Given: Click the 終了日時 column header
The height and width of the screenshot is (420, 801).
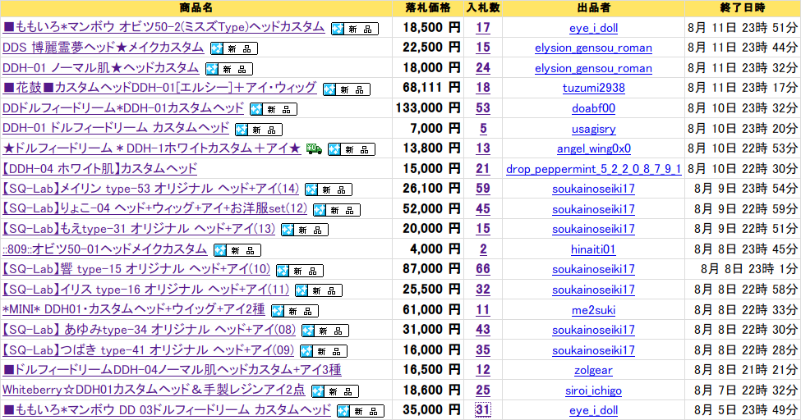Looking at the screenshot, I should tap(742, 8).
